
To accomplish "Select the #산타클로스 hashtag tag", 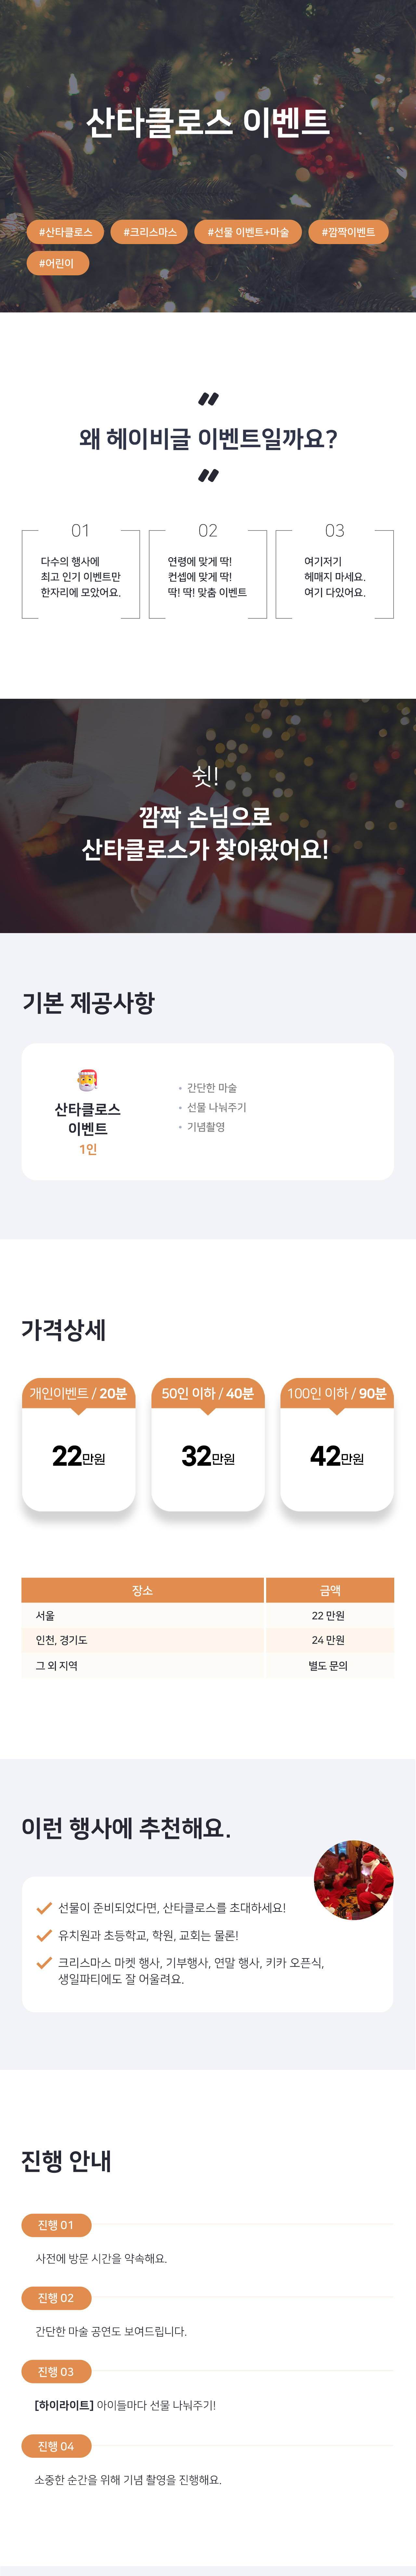I will click(x=65, y=232).
